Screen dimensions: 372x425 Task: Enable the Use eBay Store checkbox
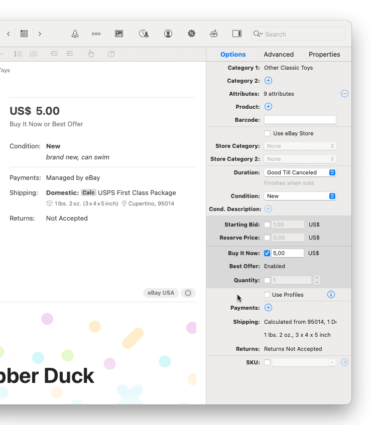click(267, 133)
